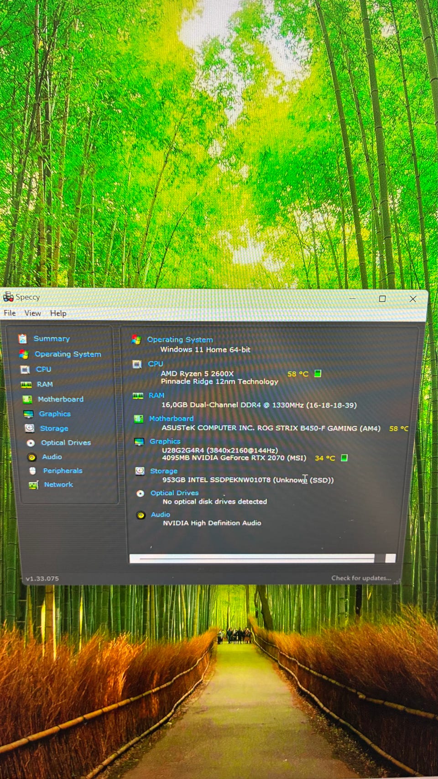
Task: Click CPU temperature green indicator icon
Action: pyautogui.click(x=318, y=374)
